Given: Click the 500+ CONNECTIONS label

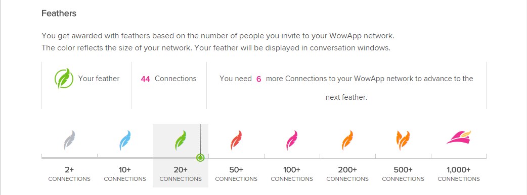Looking at the screenshot, I should click(x=403, y=174).
